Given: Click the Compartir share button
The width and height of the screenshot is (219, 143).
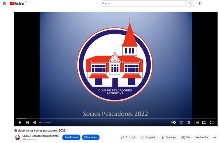Looking at the screenshot, I should click(x=148, y=137).
